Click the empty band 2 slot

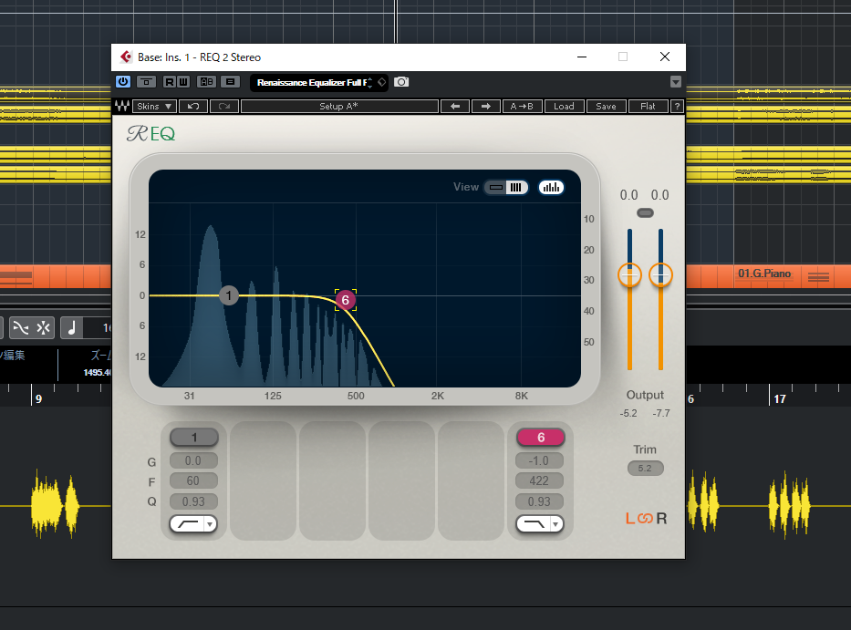pyautogui.click(x=264, y=480)
